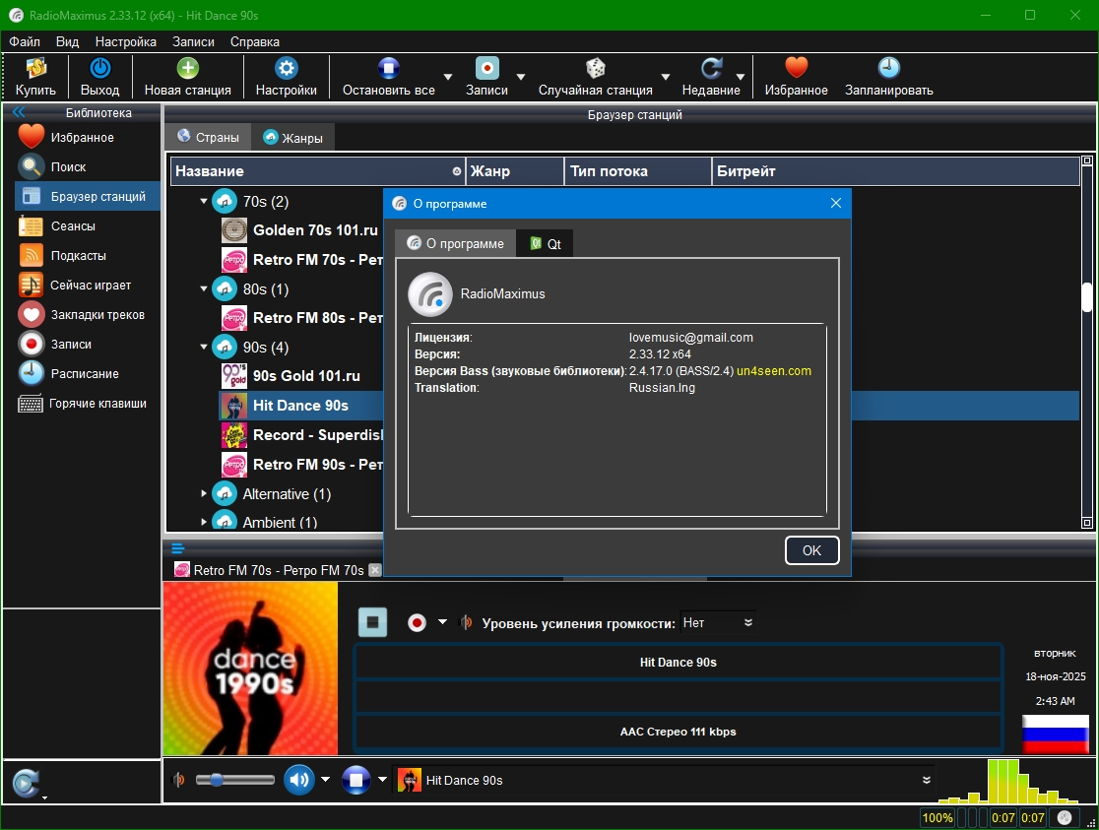Open the un4seen.com link

[774, 371]
